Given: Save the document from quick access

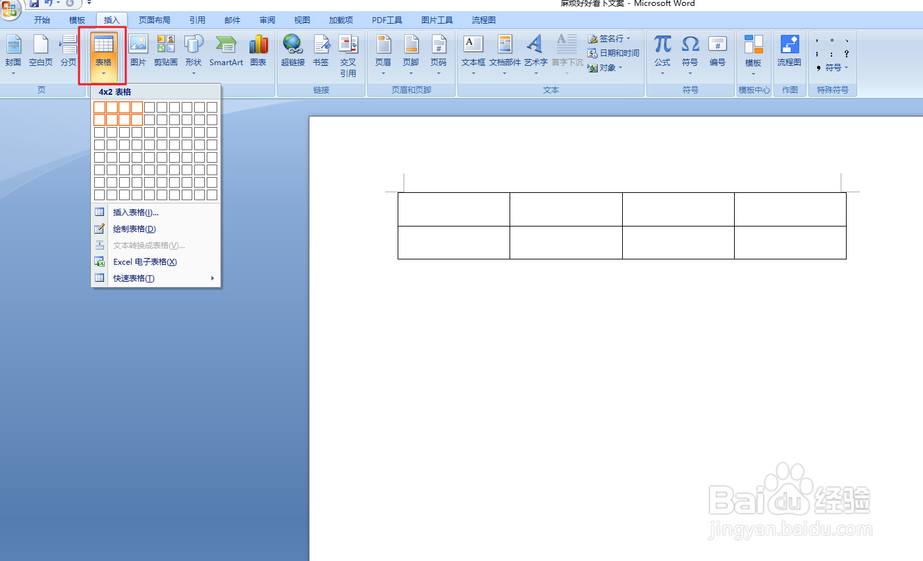Looking at the screenshot, I should coord(34,4).
